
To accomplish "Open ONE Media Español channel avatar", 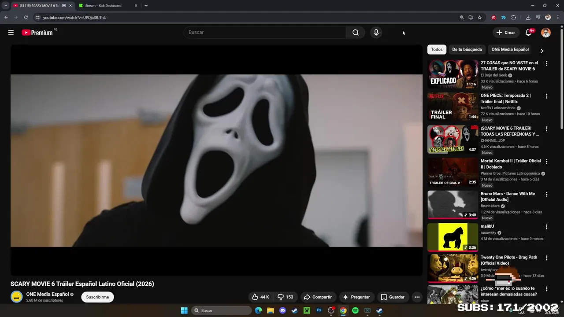I will pos(16,297).
